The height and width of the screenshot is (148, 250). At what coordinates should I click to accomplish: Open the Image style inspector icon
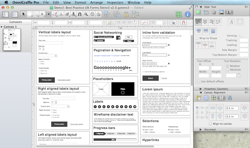pyautogui.click(x=221, y=12)
